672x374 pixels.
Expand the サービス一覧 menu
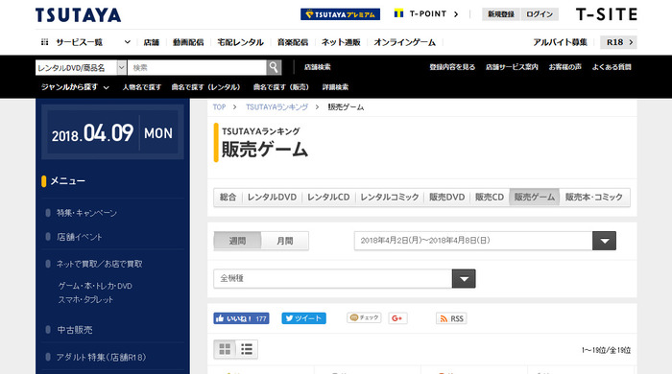pos(85,42)
